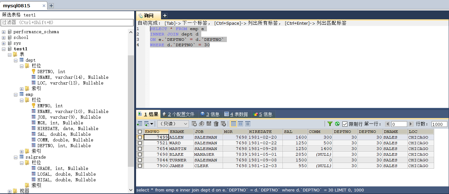Screen dimensions: 449x194
Task: Switch to grid view mode
Action: pyautogui.click(x=233, y=124)
